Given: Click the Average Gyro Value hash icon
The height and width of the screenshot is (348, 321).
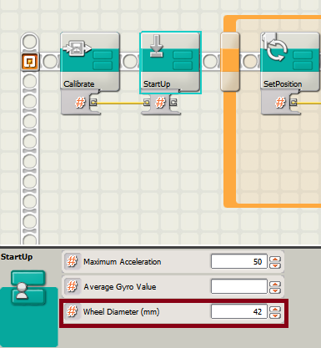Looking at the screenshot, I should [72, 286].
